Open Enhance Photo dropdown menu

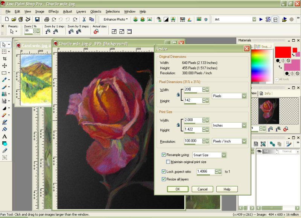tap(116, 20)
